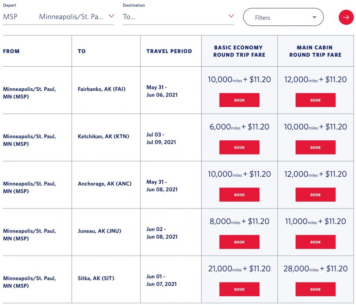Book Ketchikan Basic Economy 6,000 miles fare
Viewport: 356px width, 305px height.
(x=239, y=147)
